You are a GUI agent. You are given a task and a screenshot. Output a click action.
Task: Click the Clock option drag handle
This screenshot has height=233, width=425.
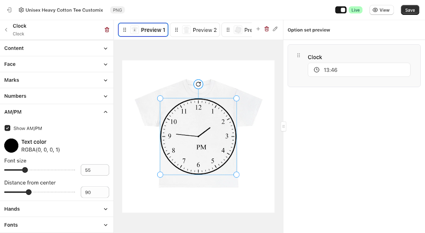(298, 55)
